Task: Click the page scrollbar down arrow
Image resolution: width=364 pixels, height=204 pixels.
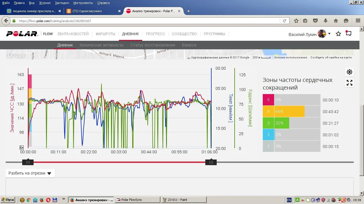Action: (362, 193)
